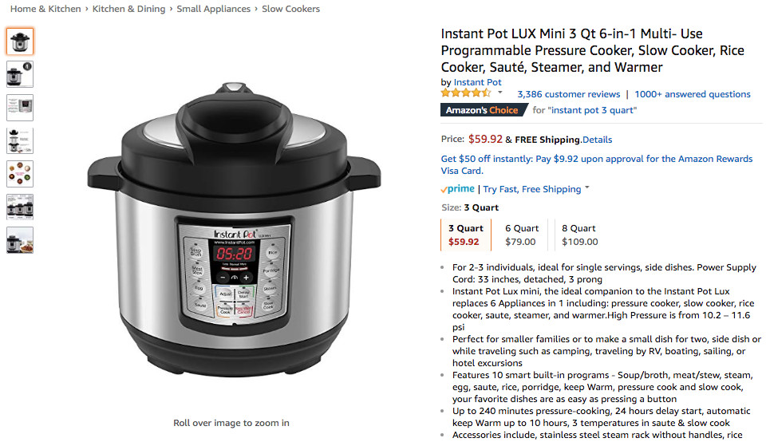Choose the 6 Quart size option
The height and width of the screenshot is (442, 766).
(x=521, y=235)
